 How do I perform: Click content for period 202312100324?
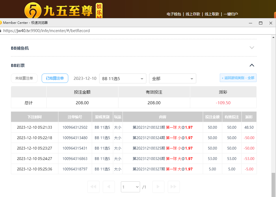163,138
